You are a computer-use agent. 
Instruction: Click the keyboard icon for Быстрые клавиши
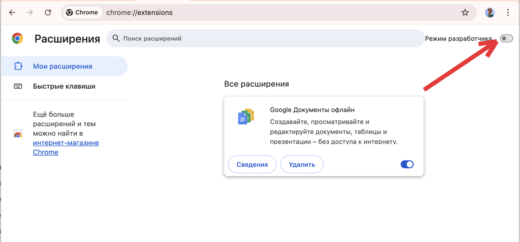click(x=18, y=86)
